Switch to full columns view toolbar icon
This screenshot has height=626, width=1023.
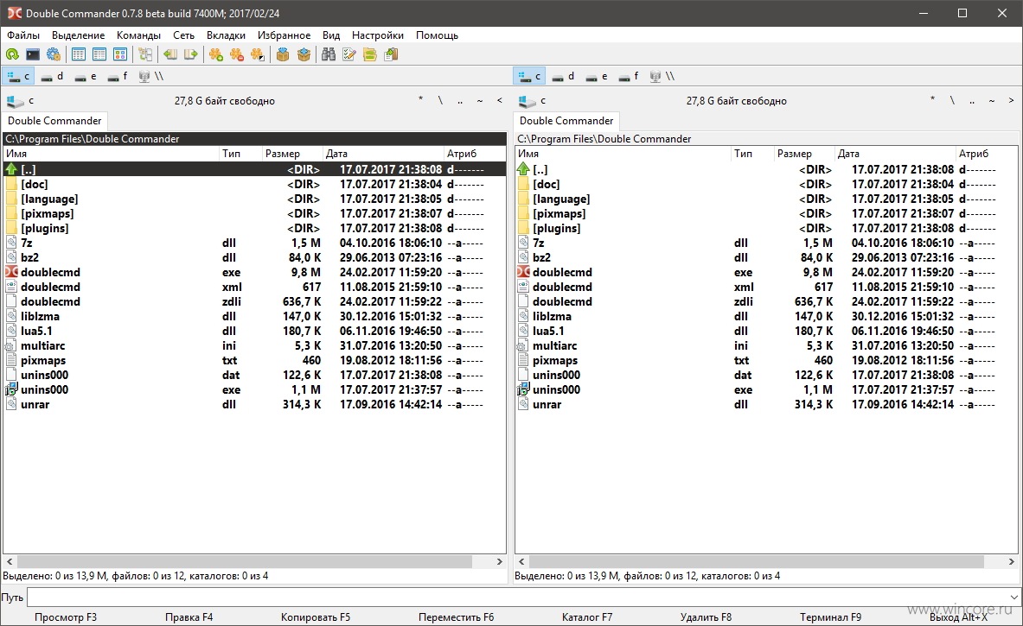99,54
